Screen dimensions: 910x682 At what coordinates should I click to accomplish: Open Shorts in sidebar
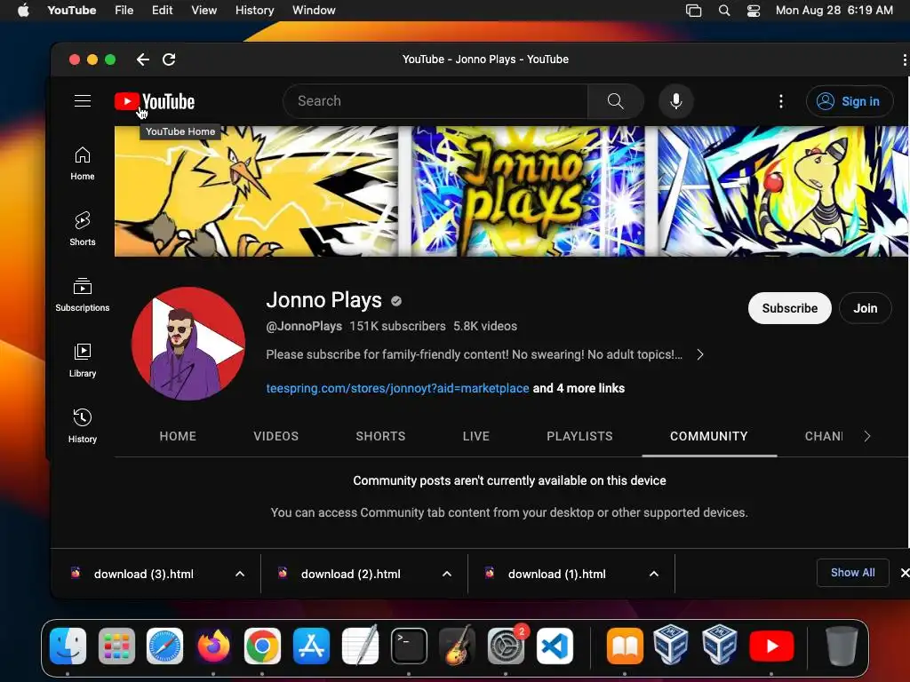coord(83,229)
